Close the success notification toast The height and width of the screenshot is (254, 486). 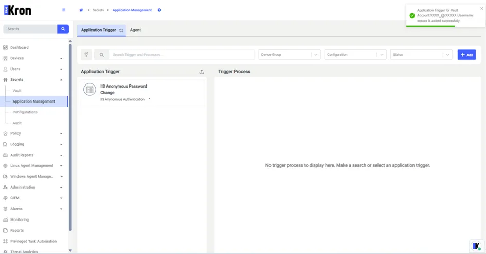coord(482,9)
